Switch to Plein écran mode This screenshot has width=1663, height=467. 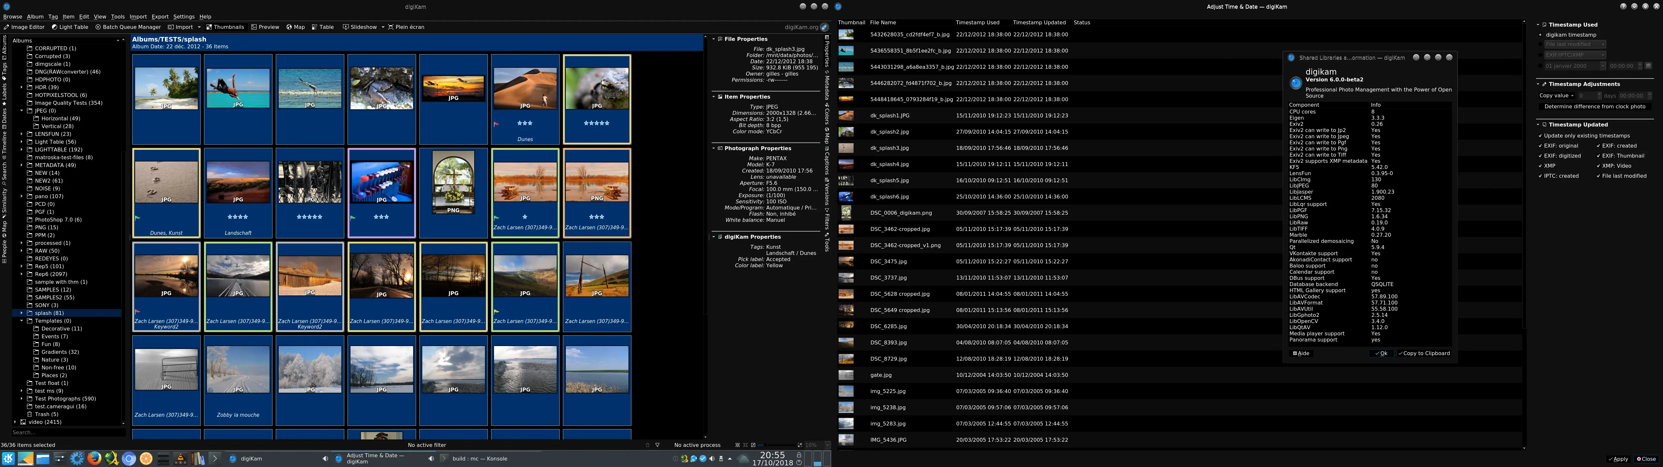tap(407, 27)
